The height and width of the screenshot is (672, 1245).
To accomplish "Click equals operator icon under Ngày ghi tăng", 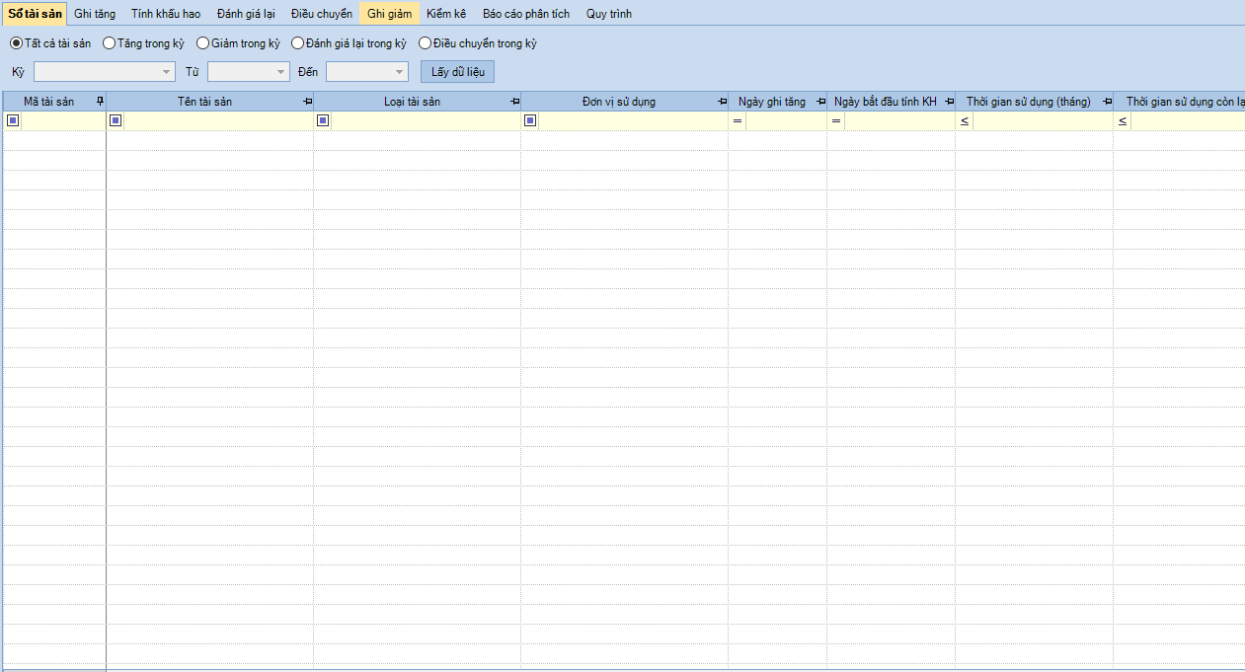I will pos(737,120).
